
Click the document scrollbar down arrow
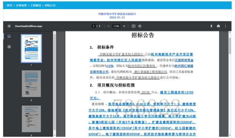point(230,135)
